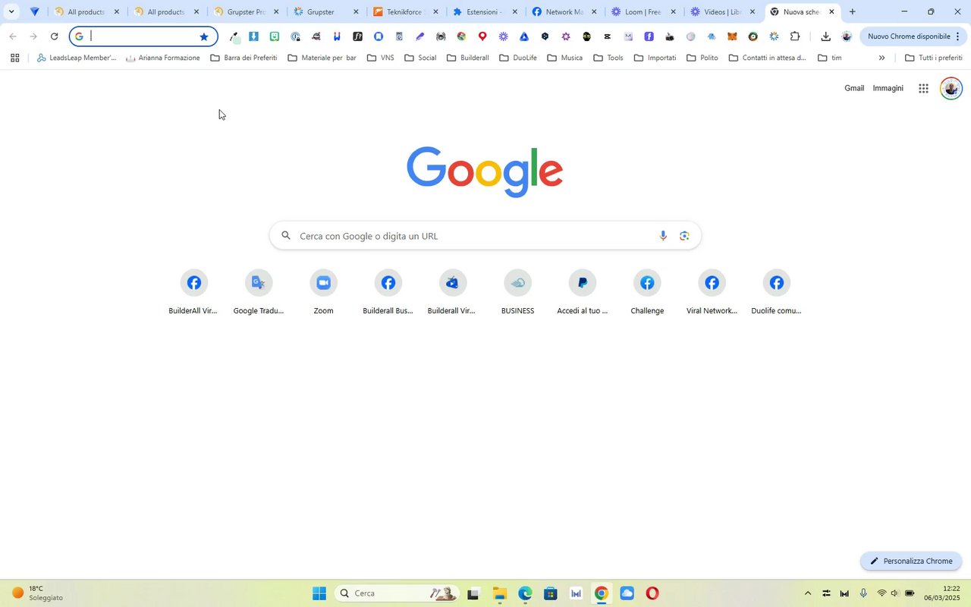The image size is (971, 607).
Task: Open the PayPal Accedi al tuo shortcut
Action: [583, 292]
